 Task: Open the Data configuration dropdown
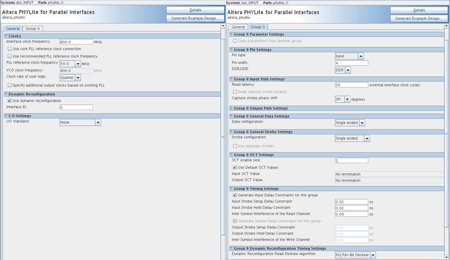(362, 123)
